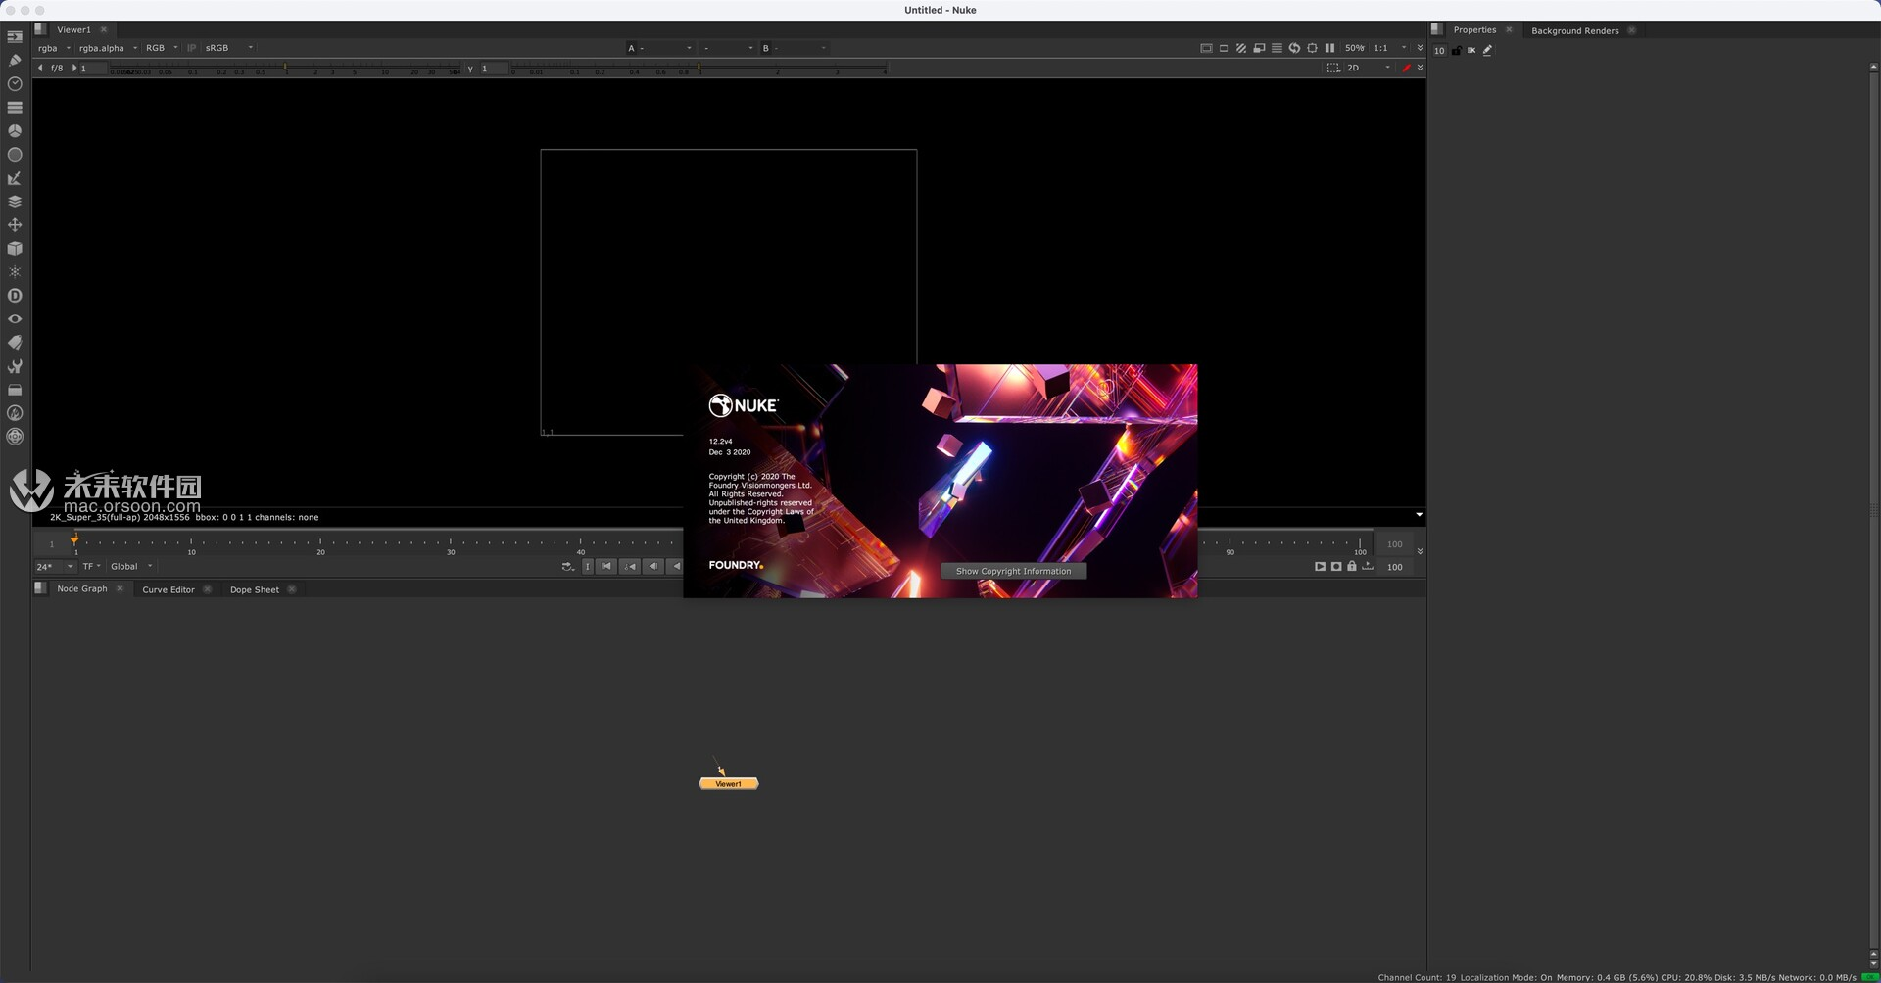Open the Global frame range dropdown
Image resolution: width=1881 pixels, height=983 pixels.
point(131,566)
